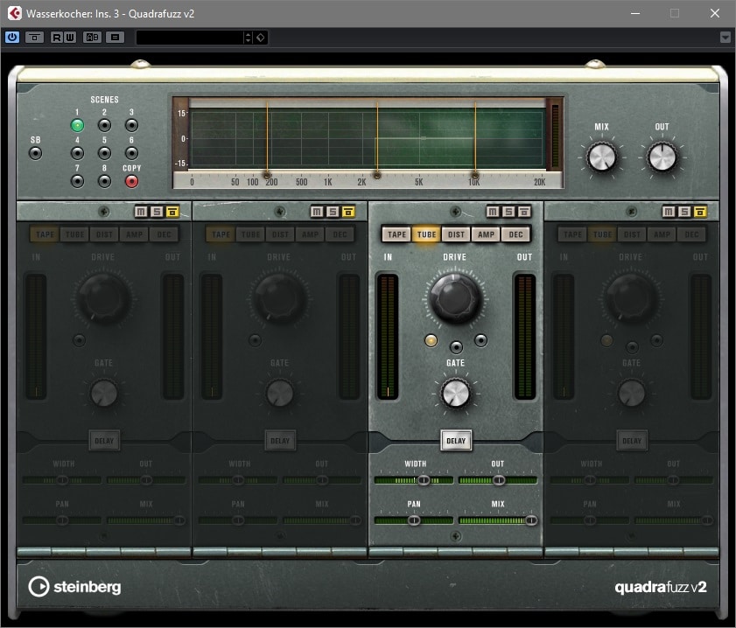Select scene 1
This screenshot has height=628, width=736.
coord(77,125)
